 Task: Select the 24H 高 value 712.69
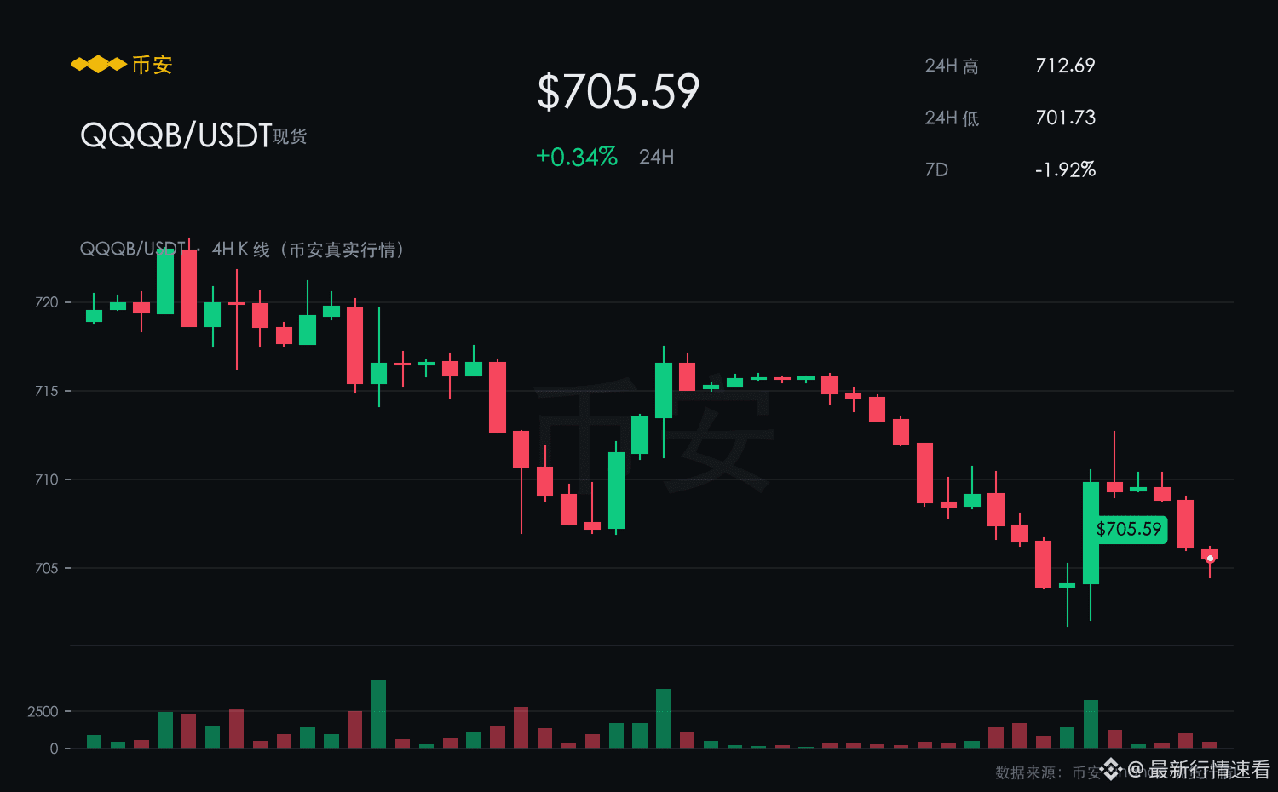point(1065,66)
